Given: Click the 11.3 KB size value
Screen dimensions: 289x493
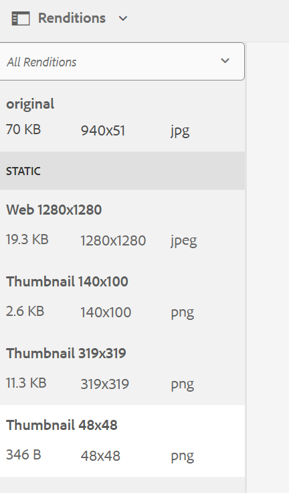Looking at the screenshot, I should tap(26, 382).
